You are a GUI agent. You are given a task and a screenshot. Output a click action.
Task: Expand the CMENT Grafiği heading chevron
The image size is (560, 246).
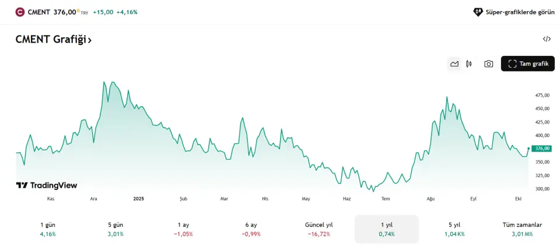coord(90,40)
